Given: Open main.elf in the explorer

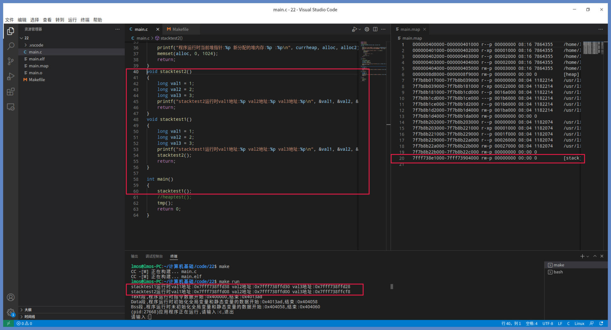Looking at the screenshot, I should pyautogui.click(x=37, y=59).
